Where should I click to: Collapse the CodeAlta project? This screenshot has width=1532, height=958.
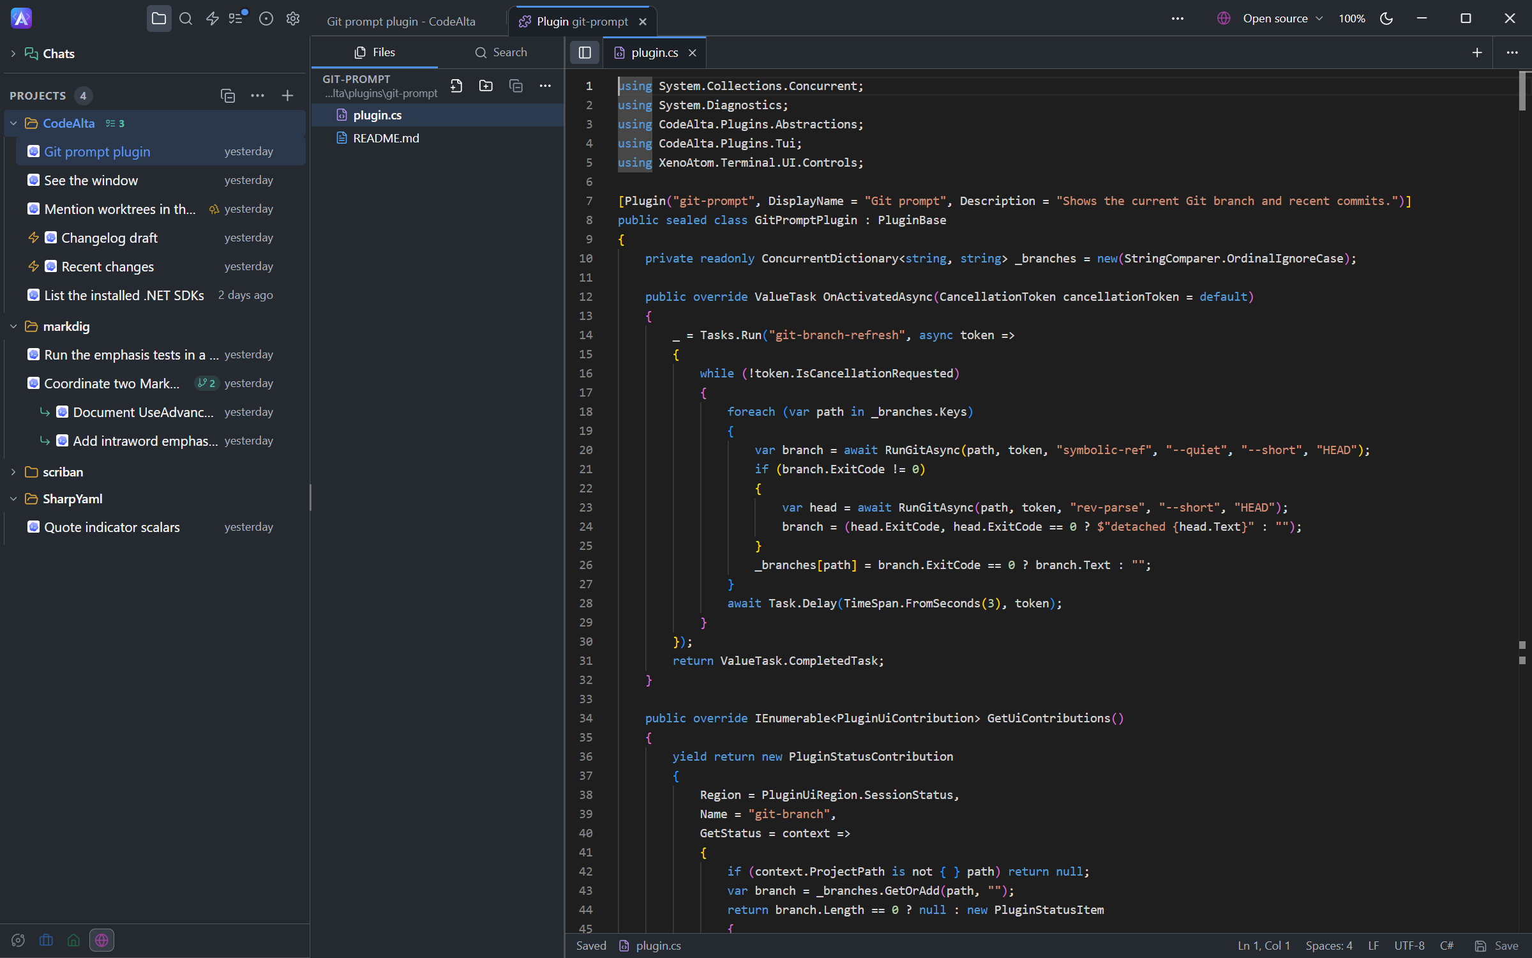click(x=13, y=123)
